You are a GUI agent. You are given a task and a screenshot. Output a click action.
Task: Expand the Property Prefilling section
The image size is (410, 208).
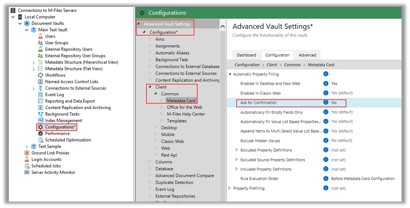point(229,188)
